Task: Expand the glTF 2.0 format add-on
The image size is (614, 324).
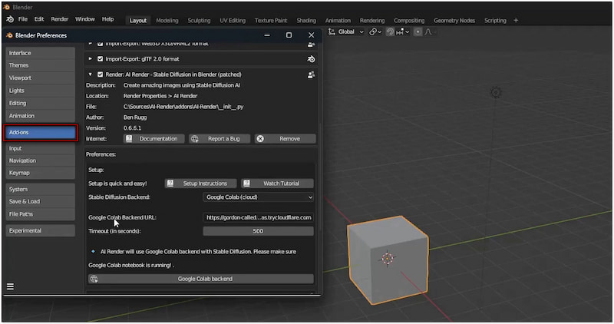Action: click(x=91, y=59)
